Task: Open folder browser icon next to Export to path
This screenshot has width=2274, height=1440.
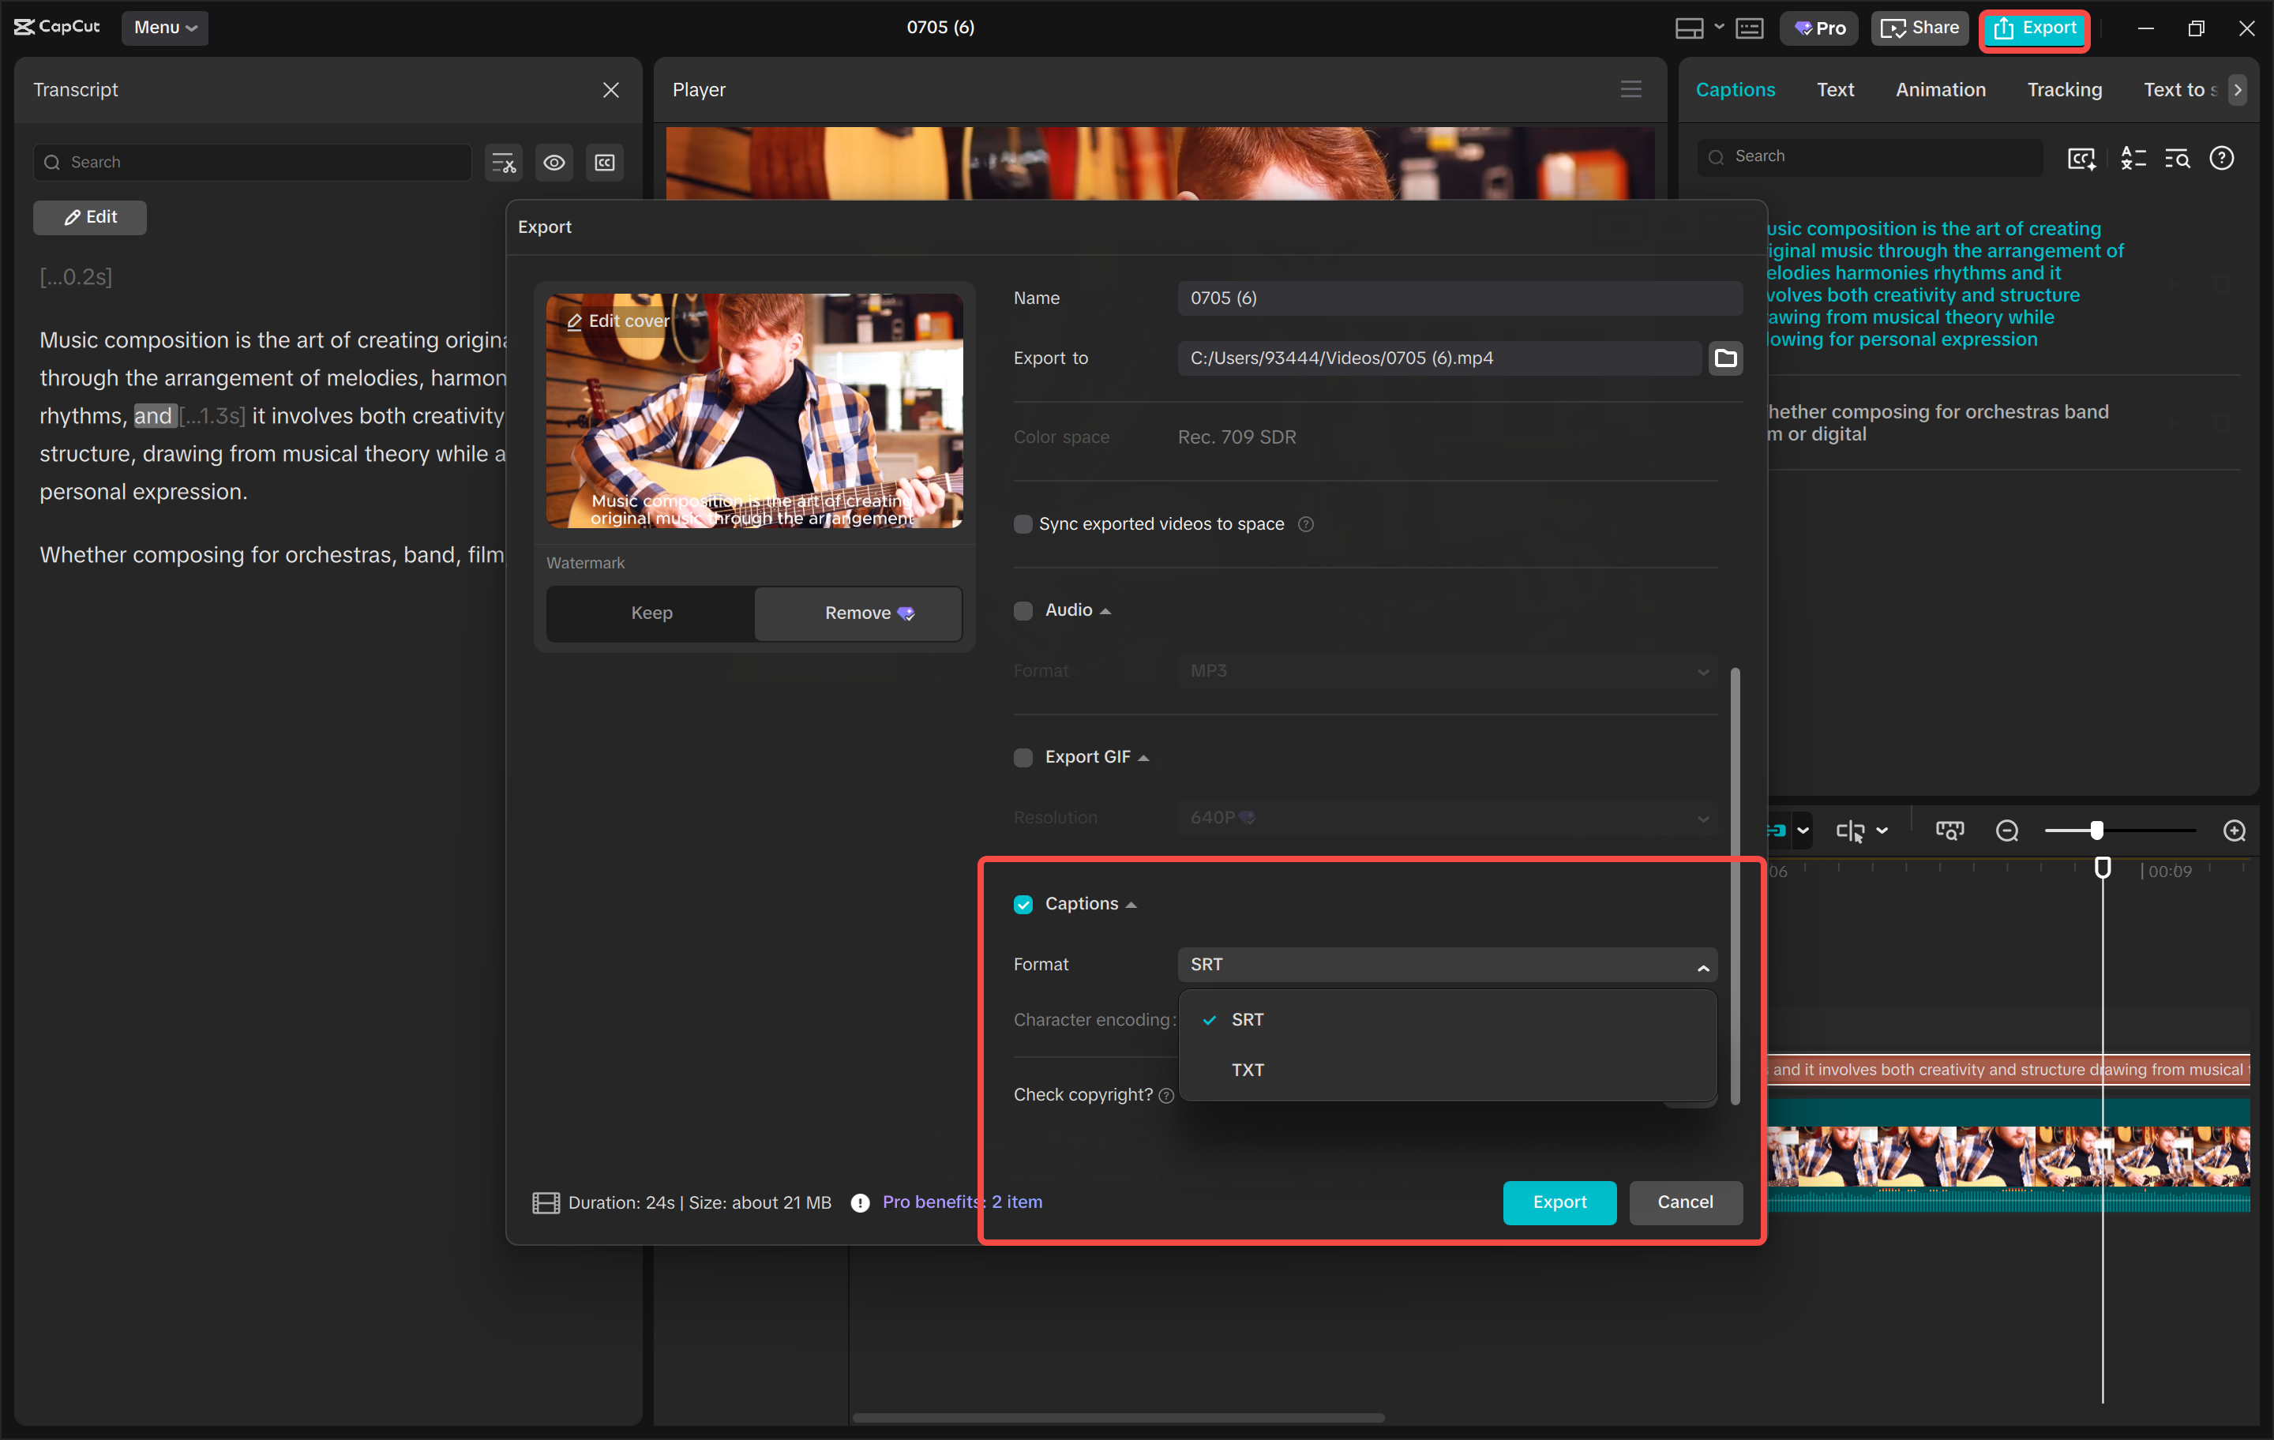Action: coord(1724,358)
